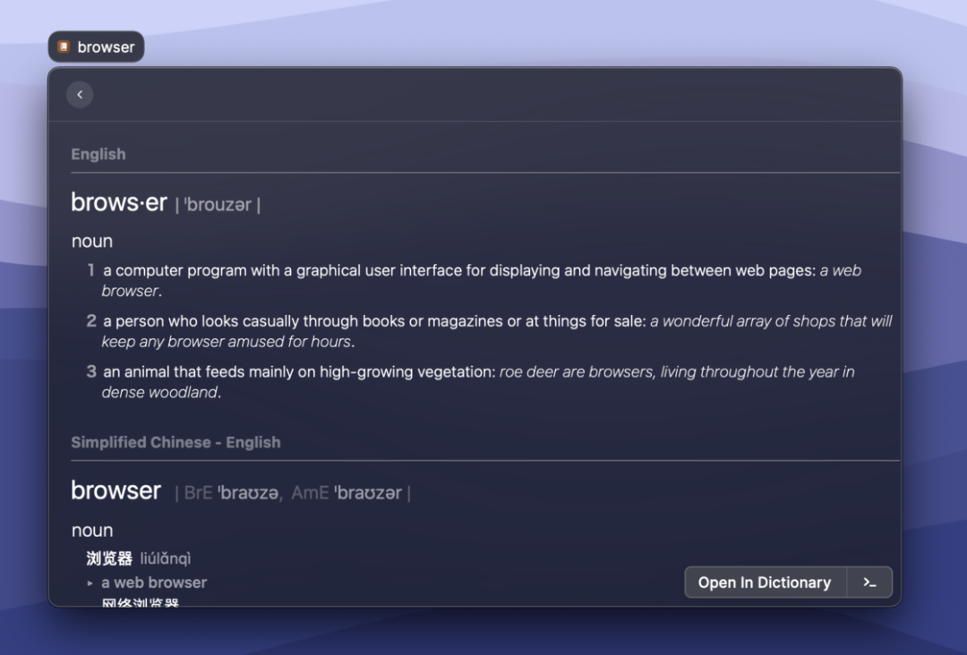
Task: Click the AmE pronunciation text
Action: point(367,493)
